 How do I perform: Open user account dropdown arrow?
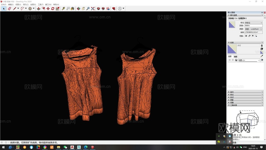pos(123,8)
